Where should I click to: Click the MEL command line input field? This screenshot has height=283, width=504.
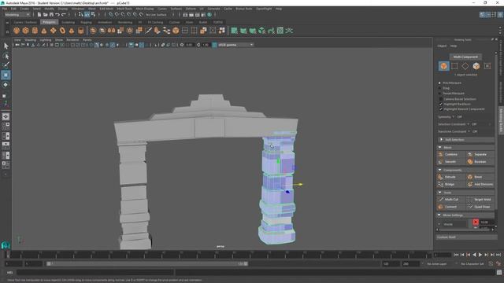[94, 273]
